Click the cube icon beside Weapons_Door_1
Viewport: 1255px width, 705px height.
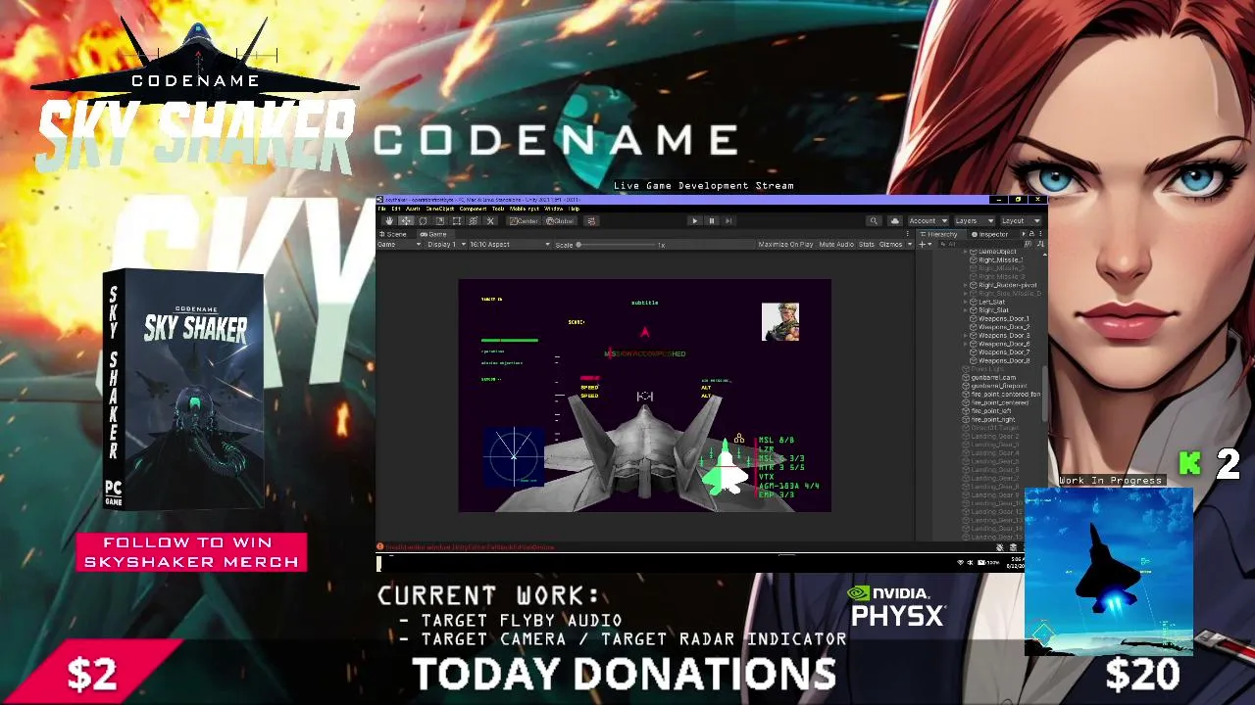click(974, 319)
